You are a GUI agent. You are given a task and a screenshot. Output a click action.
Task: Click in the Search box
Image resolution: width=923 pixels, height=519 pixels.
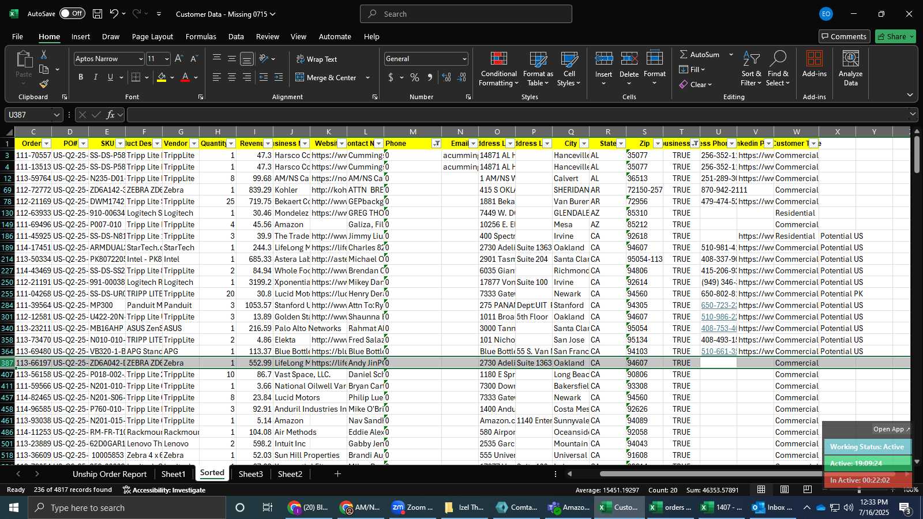point(466,14)
